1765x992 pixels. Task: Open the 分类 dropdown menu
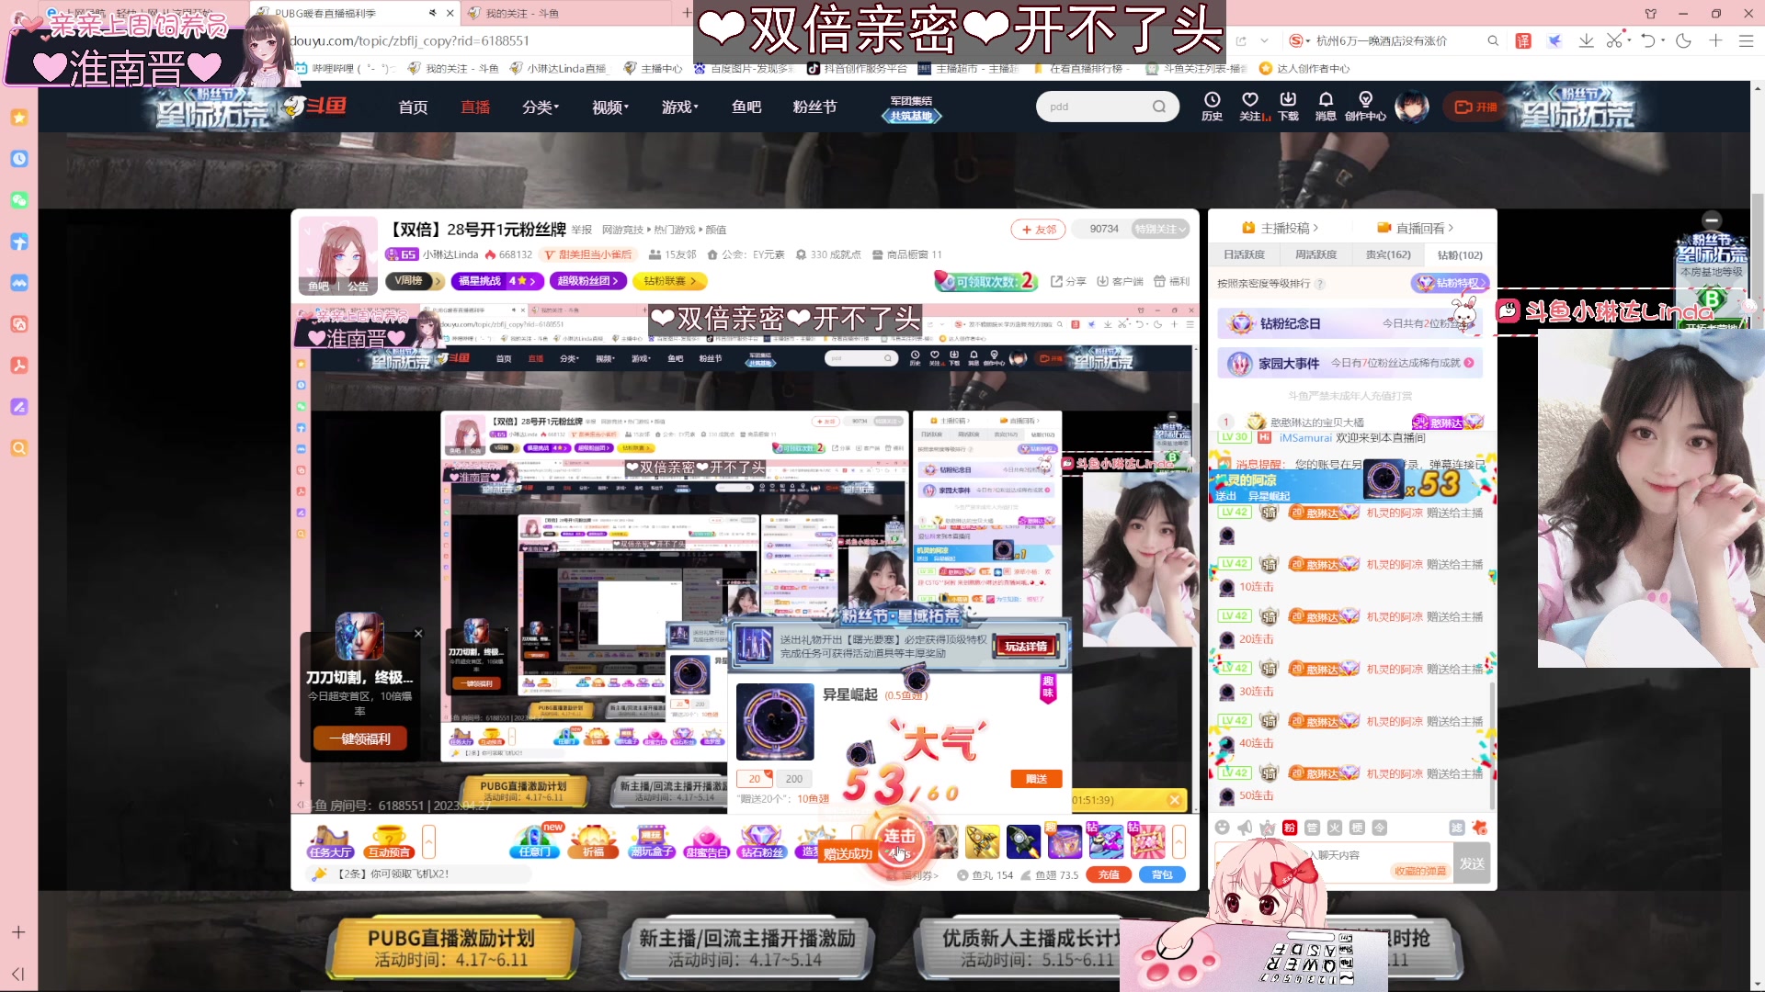point(541,107)
